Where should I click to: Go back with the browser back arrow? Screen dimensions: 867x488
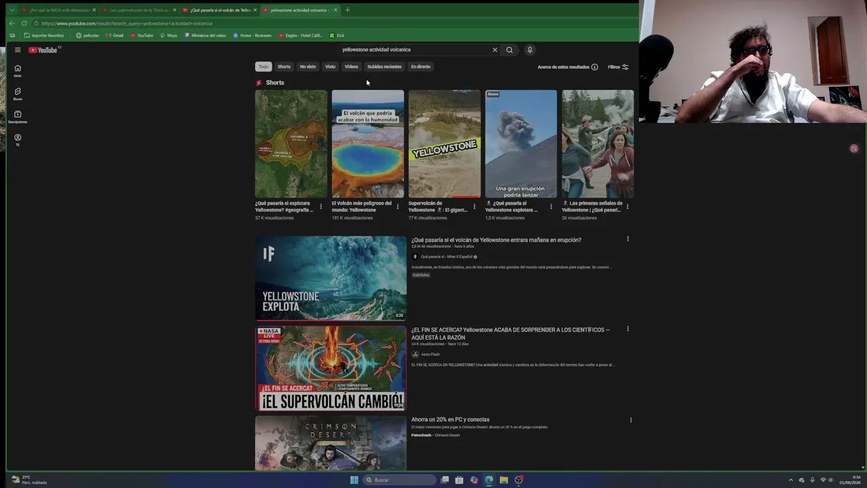pos(12,23)
